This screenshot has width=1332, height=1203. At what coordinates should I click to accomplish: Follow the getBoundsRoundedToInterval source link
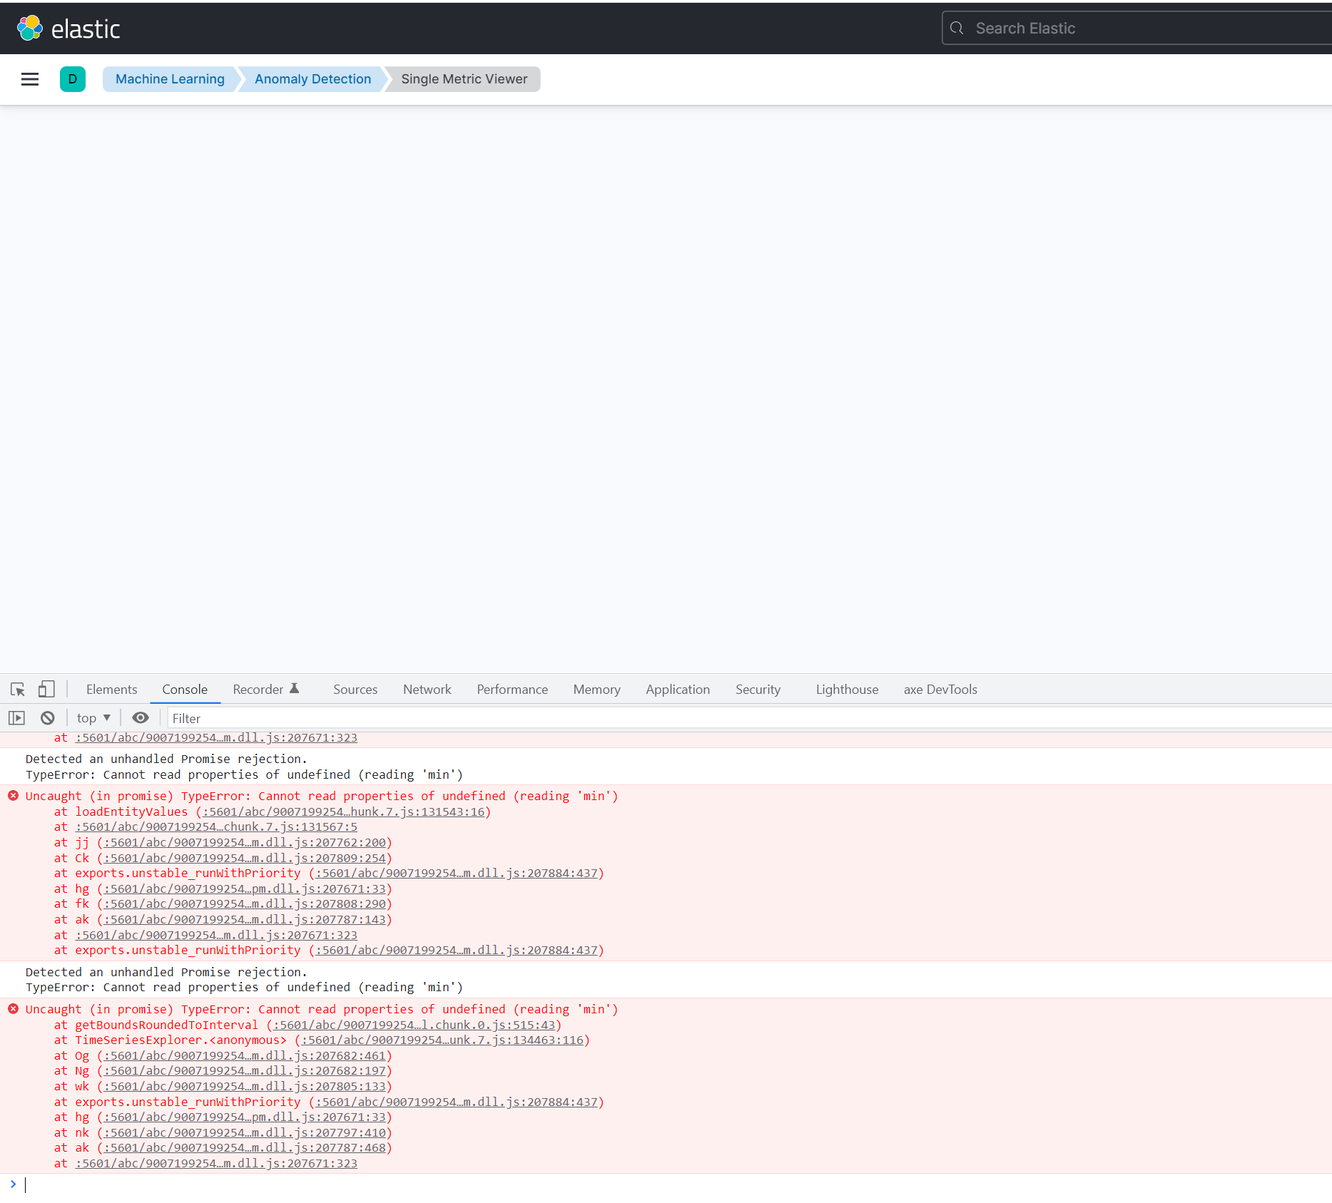pyautogui.click(x=413, y=1025)
